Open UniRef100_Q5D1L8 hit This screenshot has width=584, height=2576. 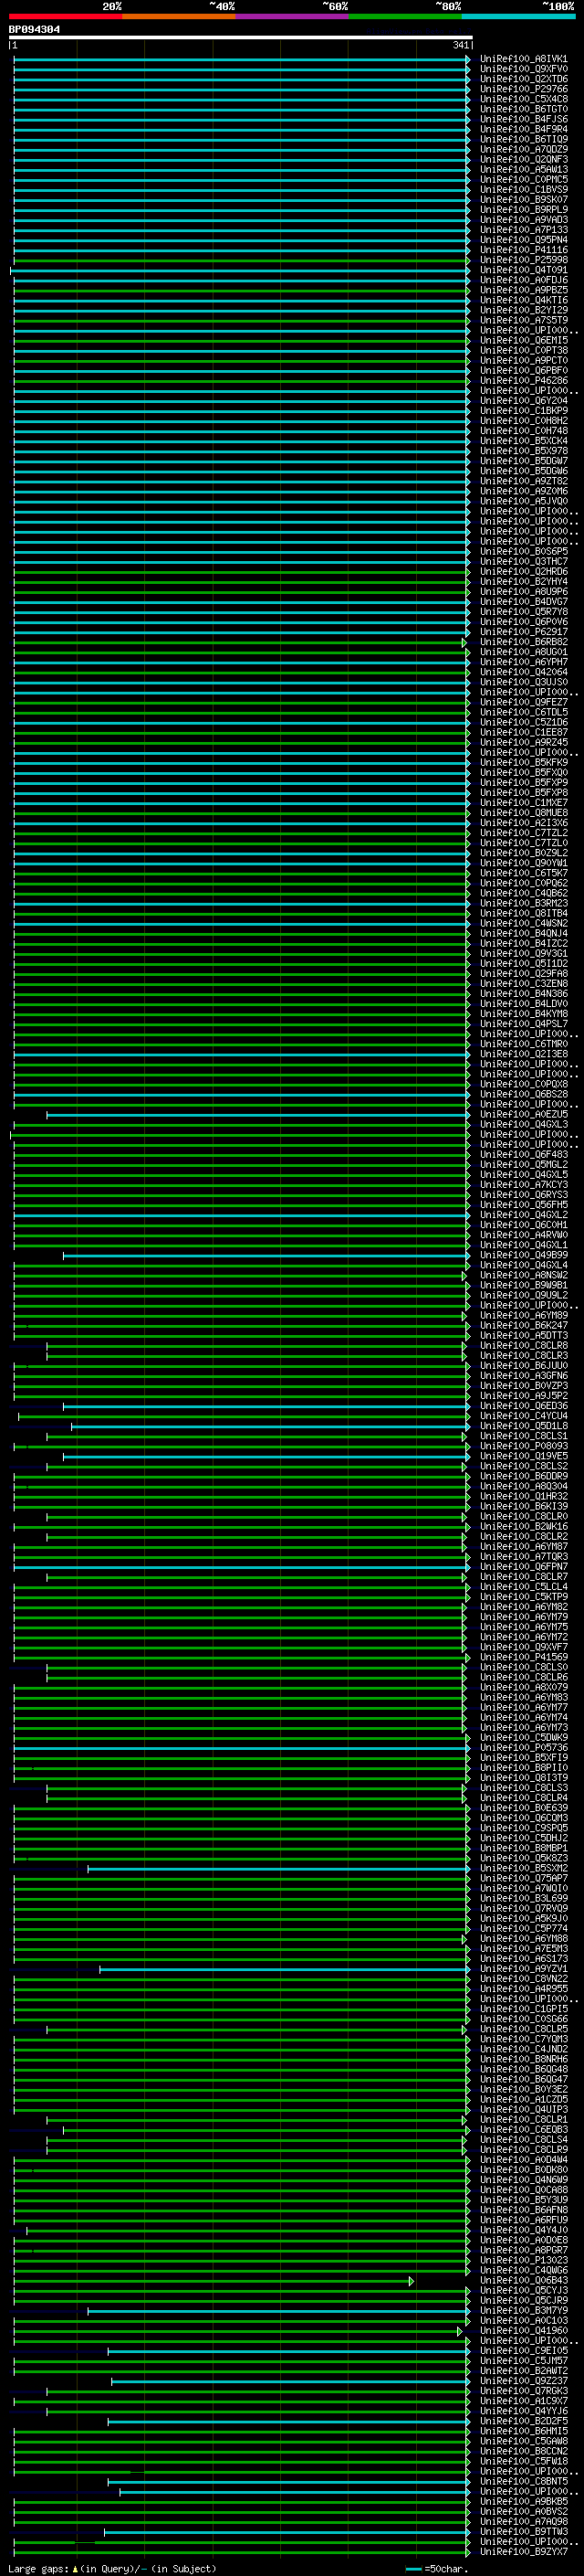(524, 1426)
